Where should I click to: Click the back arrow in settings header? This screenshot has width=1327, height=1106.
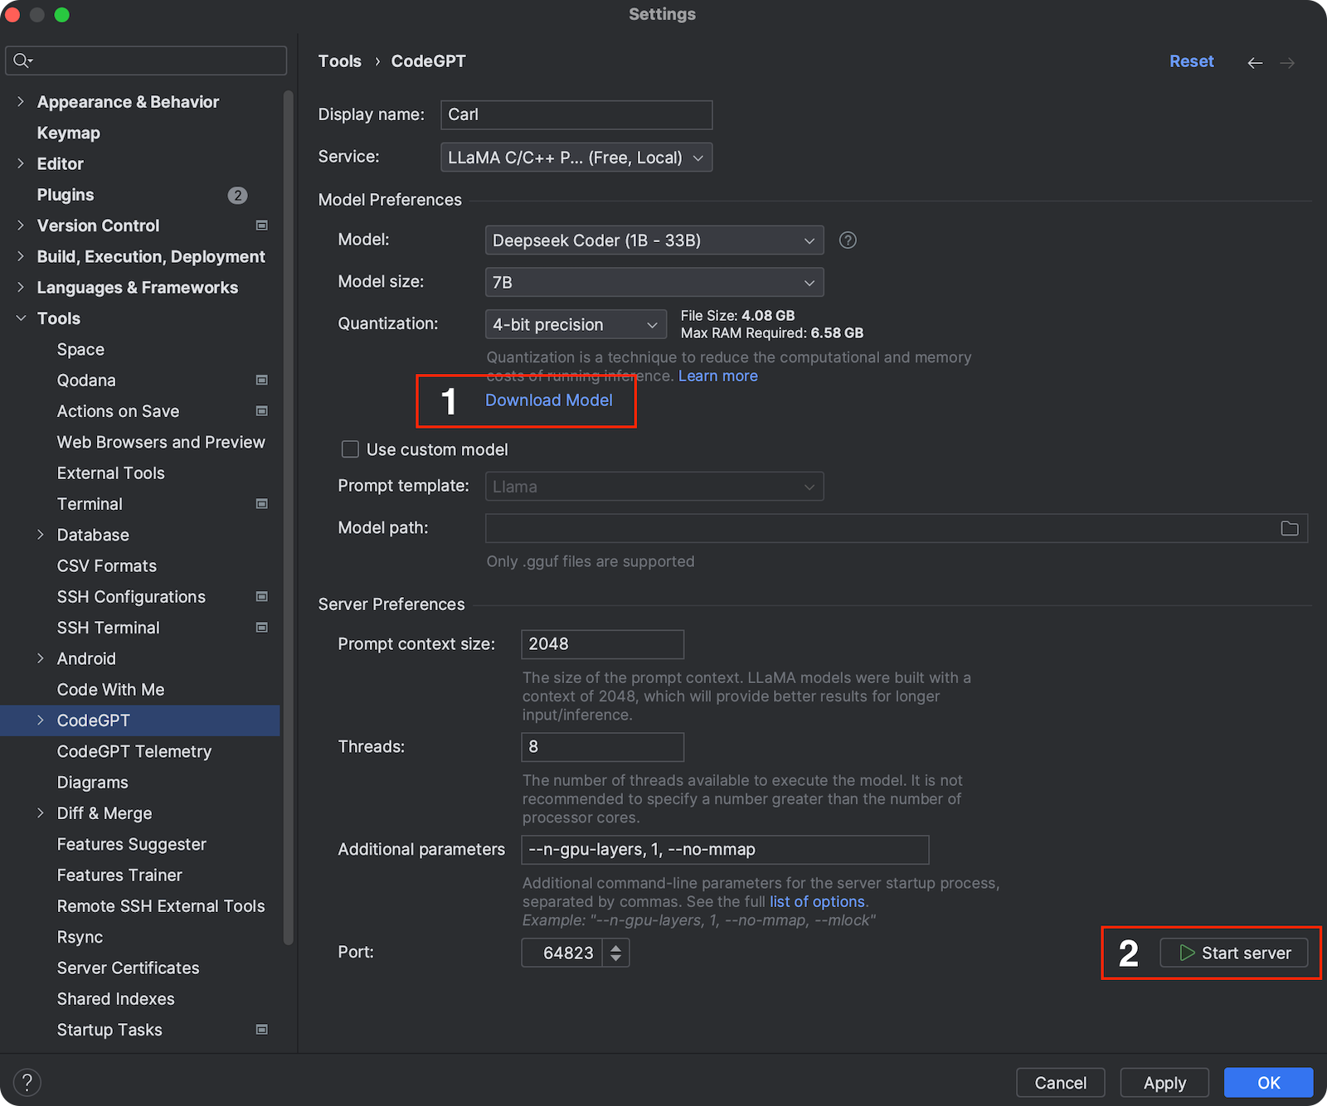(x=1255, y=63)
